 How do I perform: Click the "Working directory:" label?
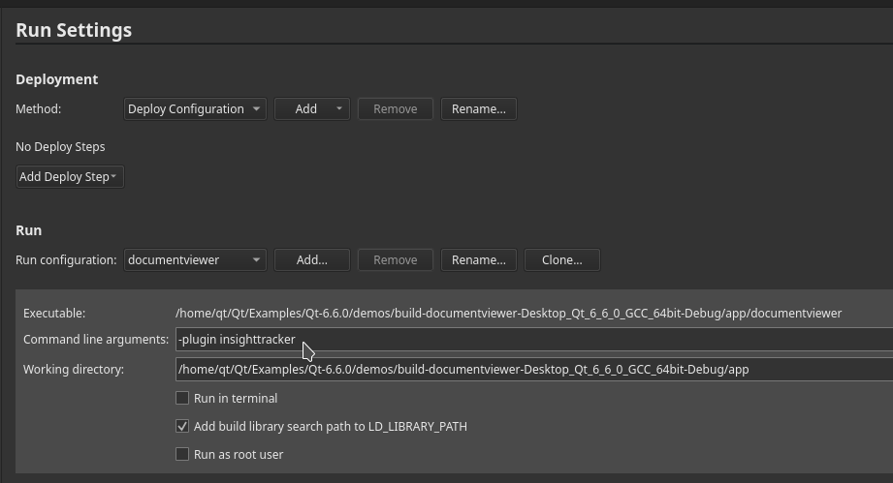[74, 370]
